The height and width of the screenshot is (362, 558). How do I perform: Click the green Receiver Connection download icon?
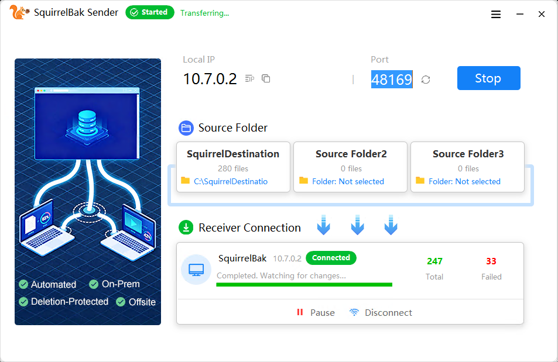point(186,227)
